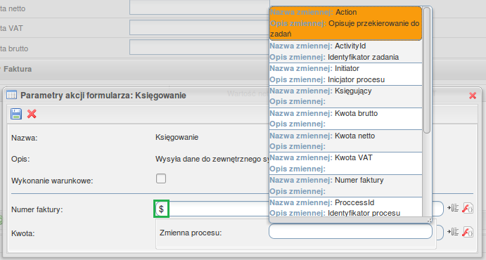Open variable list icon next to Kwota
486x260 pixels.
click(453, 231)
